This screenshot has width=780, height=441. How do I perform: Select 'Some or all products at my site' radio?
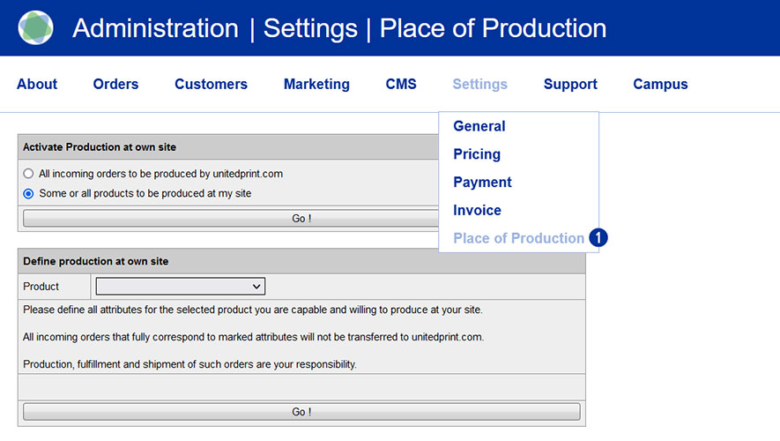tap(29, 193)
